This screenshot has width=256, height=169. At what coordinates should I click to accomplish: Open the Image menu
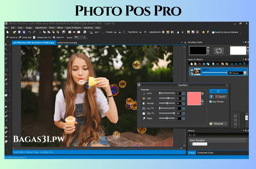(29, 28)
